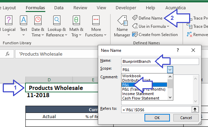
Task: Switch to the Data tab
Action: click(x=59, y=8)
